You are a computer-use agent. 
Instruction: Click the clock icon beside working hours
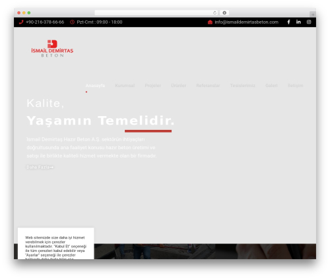pyautogui.click(x=72, y=22)
